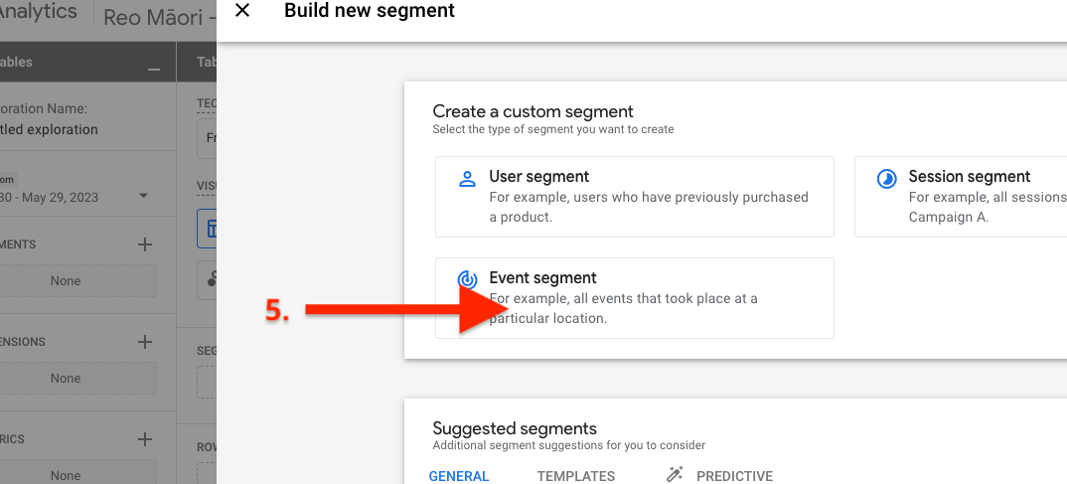1067x484 pixels.
Task: Collapse the Variables panel
Action: 153,65
